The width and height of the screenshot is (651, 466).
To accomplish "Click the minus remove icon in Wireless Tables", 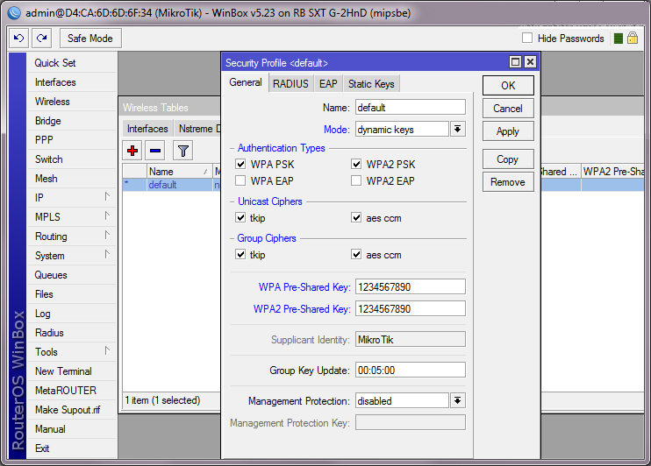I will coord(154,151).
